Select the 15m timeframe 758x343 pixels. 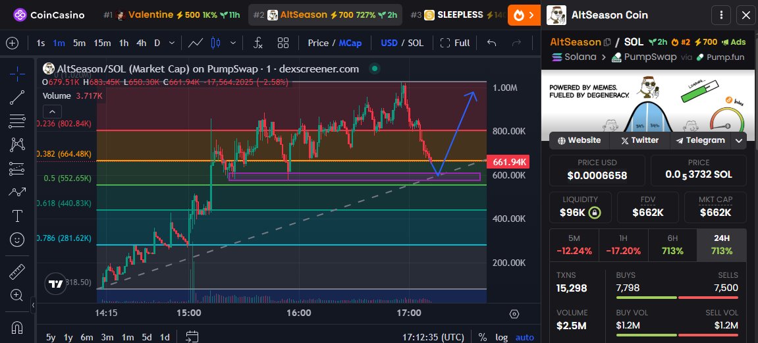click(102, 43)
